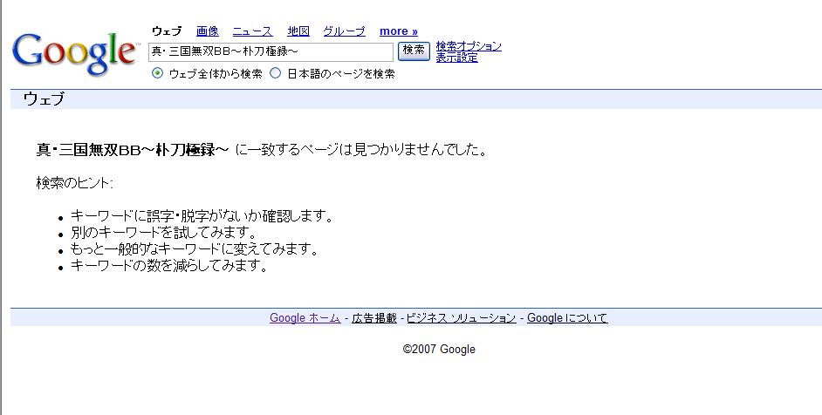Screen dimensions: 822x415
Task: Click the 検索のヒント heading text
Action: tap(74, 183)
